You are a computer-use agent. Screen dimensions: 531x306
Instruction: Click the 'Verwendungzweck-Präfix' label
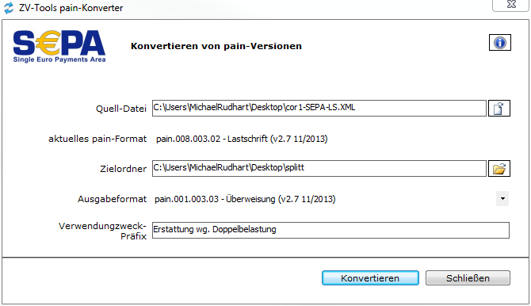[x=102, y=231]
